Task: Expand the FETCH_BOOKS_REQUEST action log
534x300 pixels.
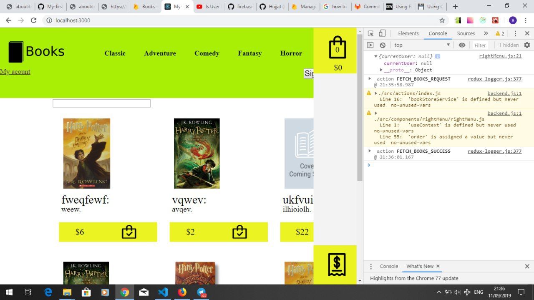Action: pos(370,78)
